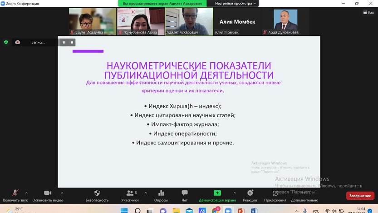
Task: Stop the recording
Action: (x=71, y=42)
